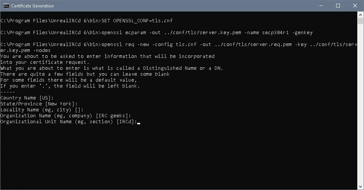
Task: Click the Locality Name (eg, city) prompt line
Action: pyautogui.click(x=42, y=110)
